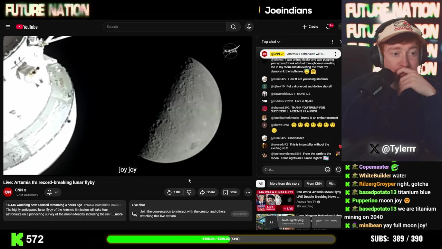
Task: Open the chat emoji picker
Action: 327,169
